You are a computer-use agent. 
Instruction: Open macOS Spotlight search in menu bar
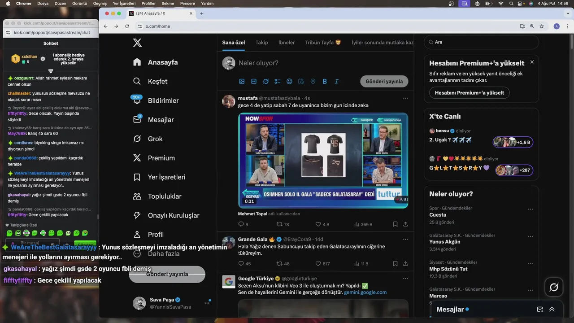511,4
